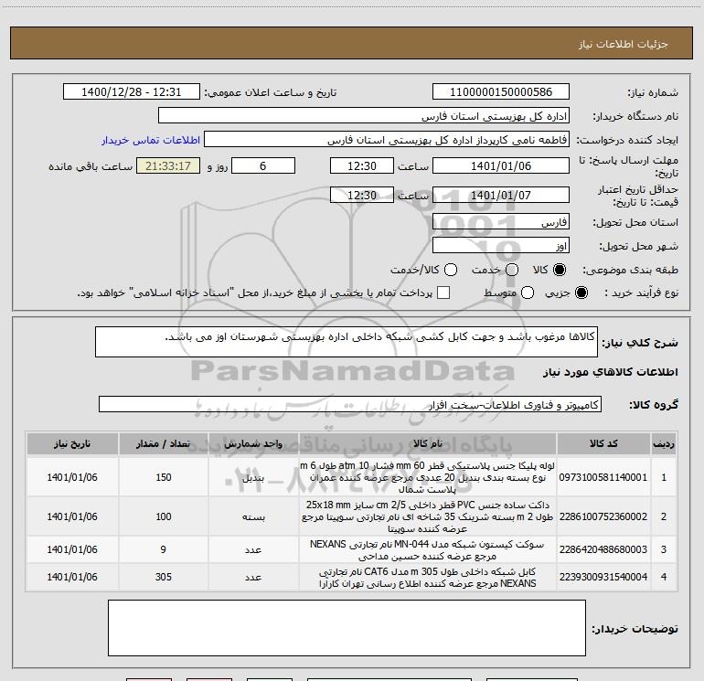Click the delivery city field اوز

coord(501,245)
